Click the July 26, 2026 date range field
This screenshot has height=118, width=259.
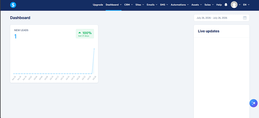pyautogui.click(x=221, y=18)
